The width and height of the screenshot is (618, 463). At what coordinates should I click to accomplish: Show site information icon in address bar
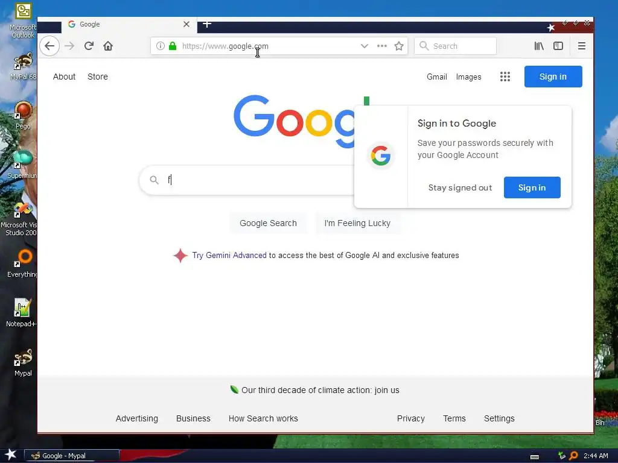click(x=160, y=46)
